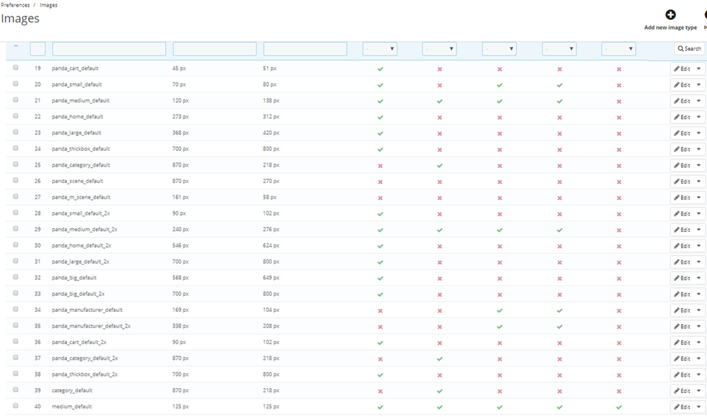Click the first red cross in the panda_manufacturer_default row

380,310
